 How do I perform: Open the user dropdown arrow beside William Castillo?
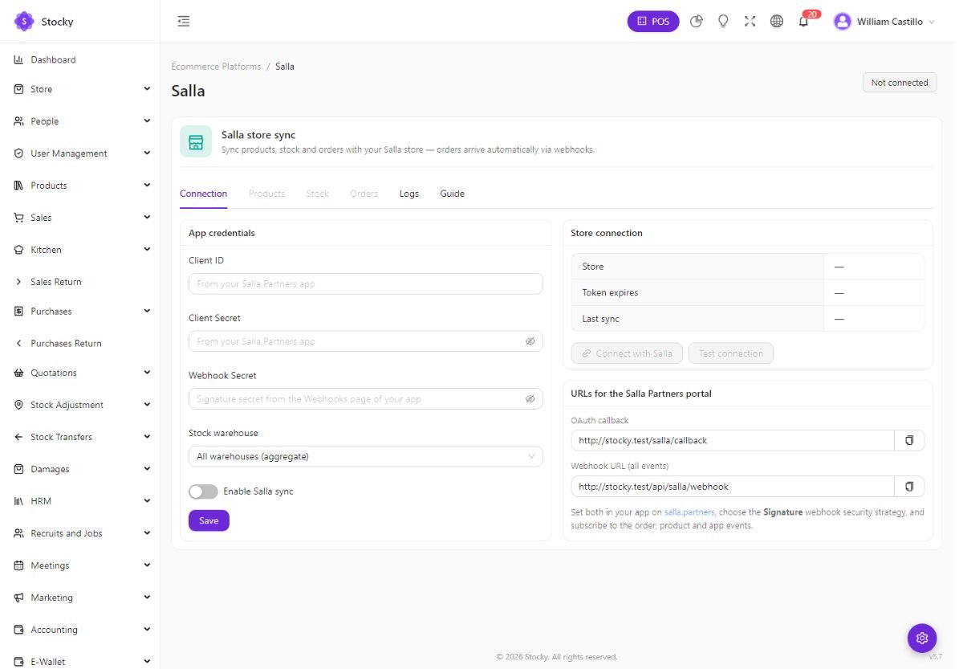point(932,22)
